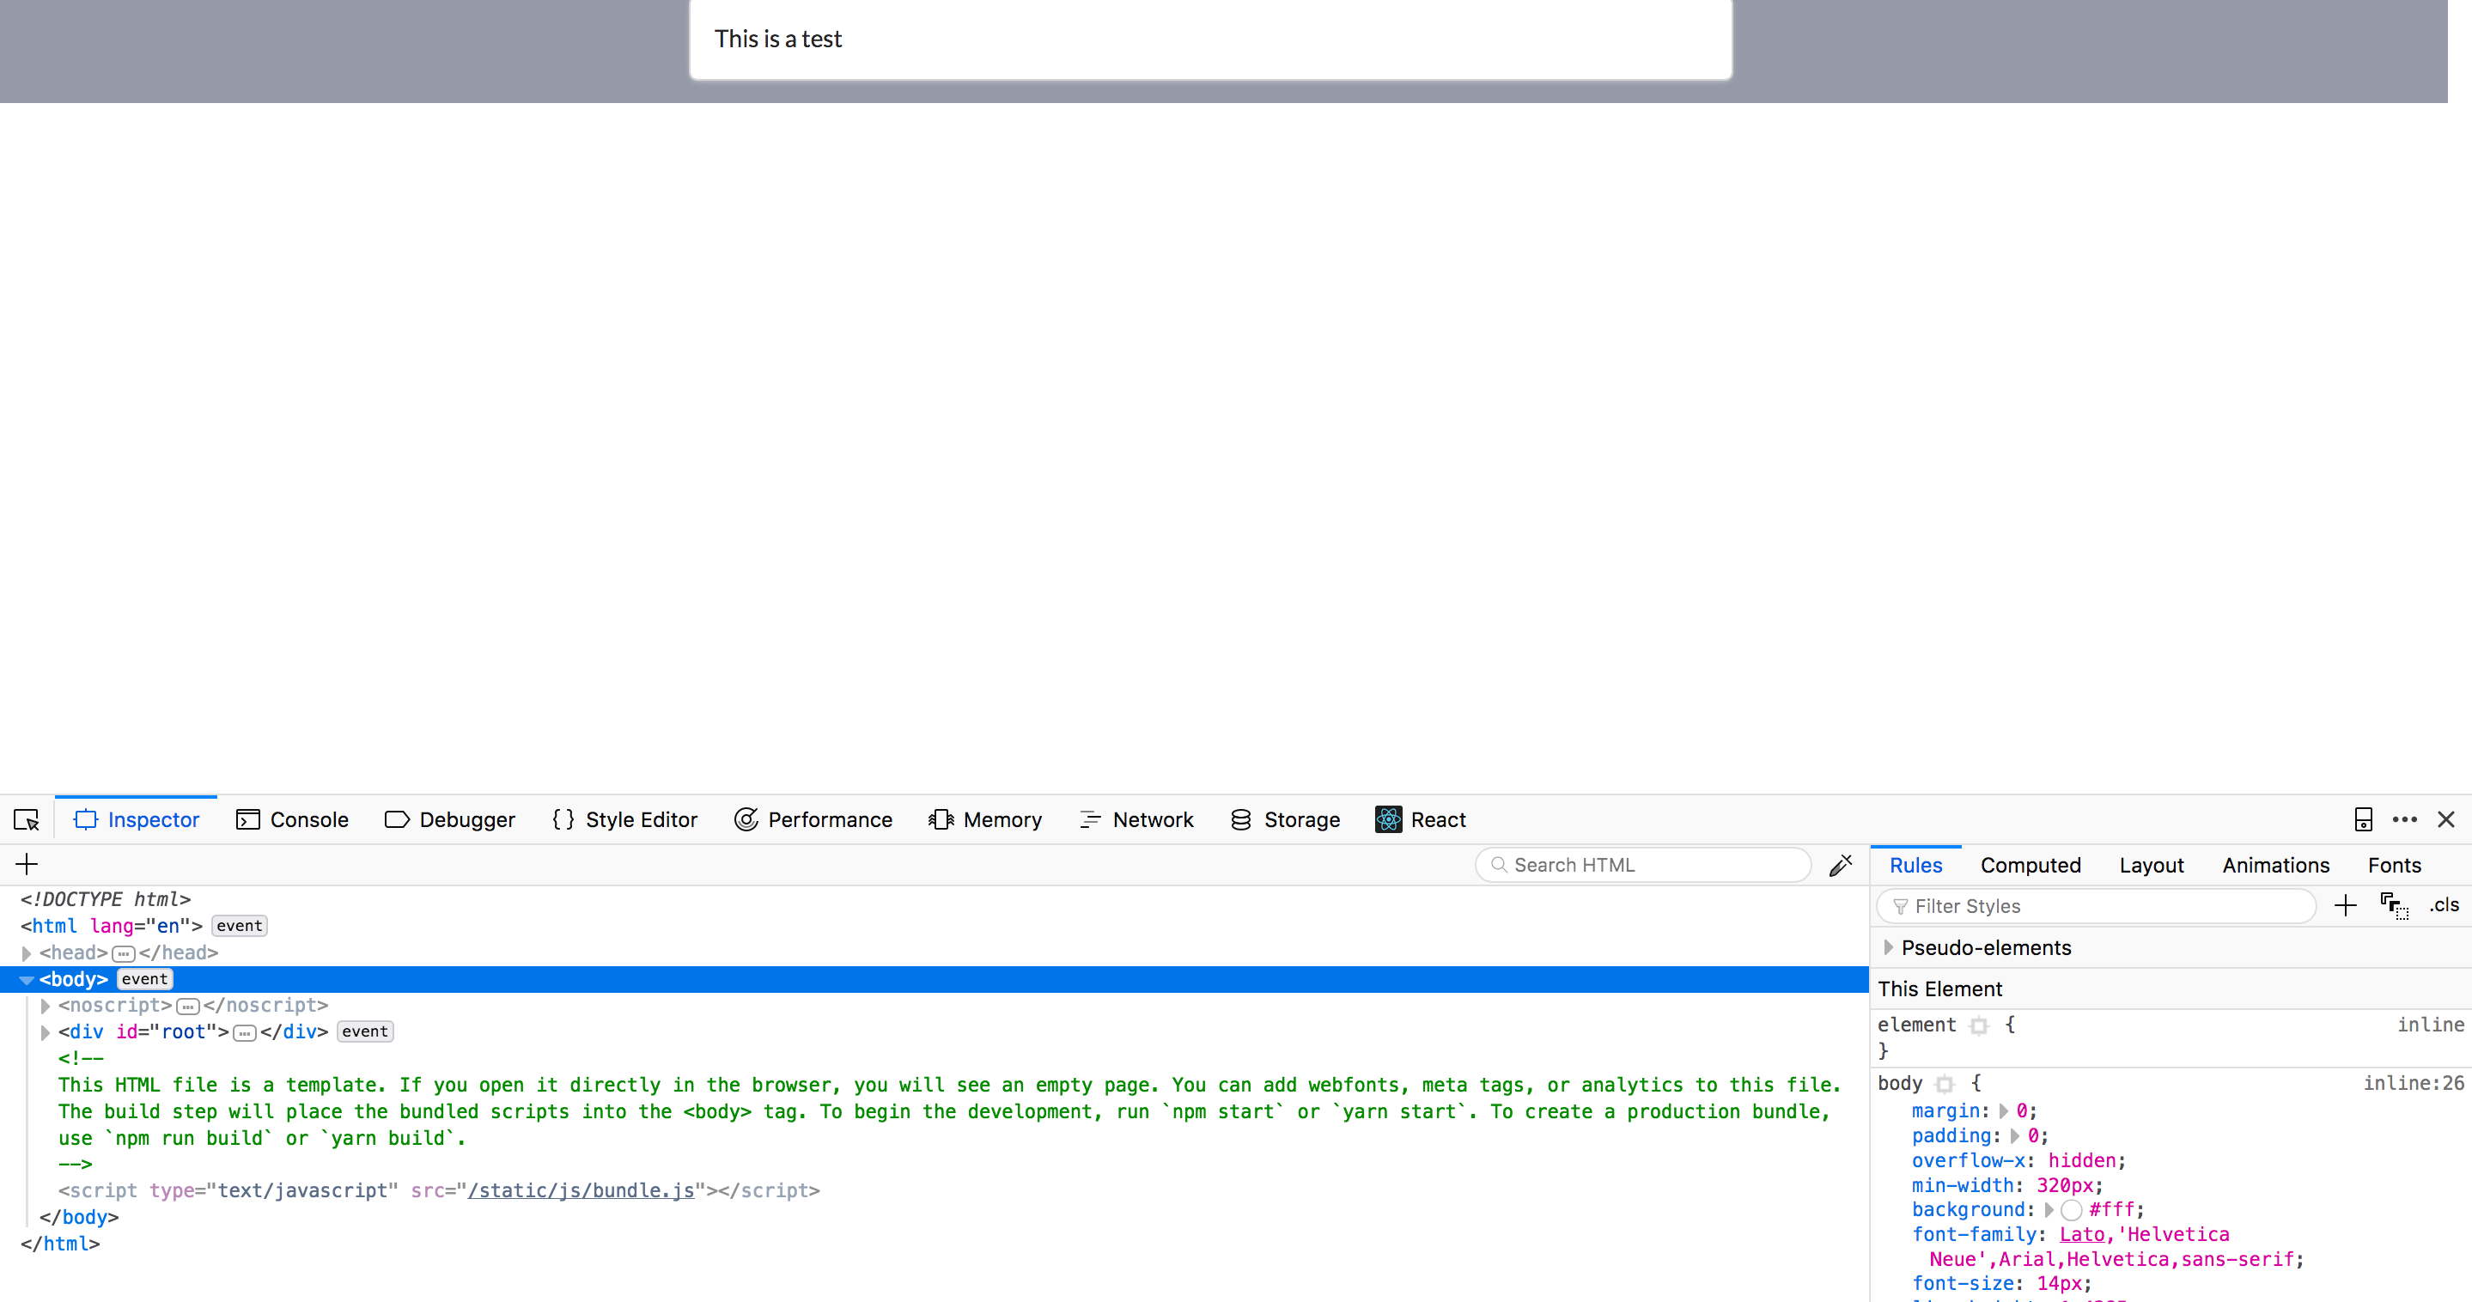Open the Computed styles tab

(x=2031, y=866)
